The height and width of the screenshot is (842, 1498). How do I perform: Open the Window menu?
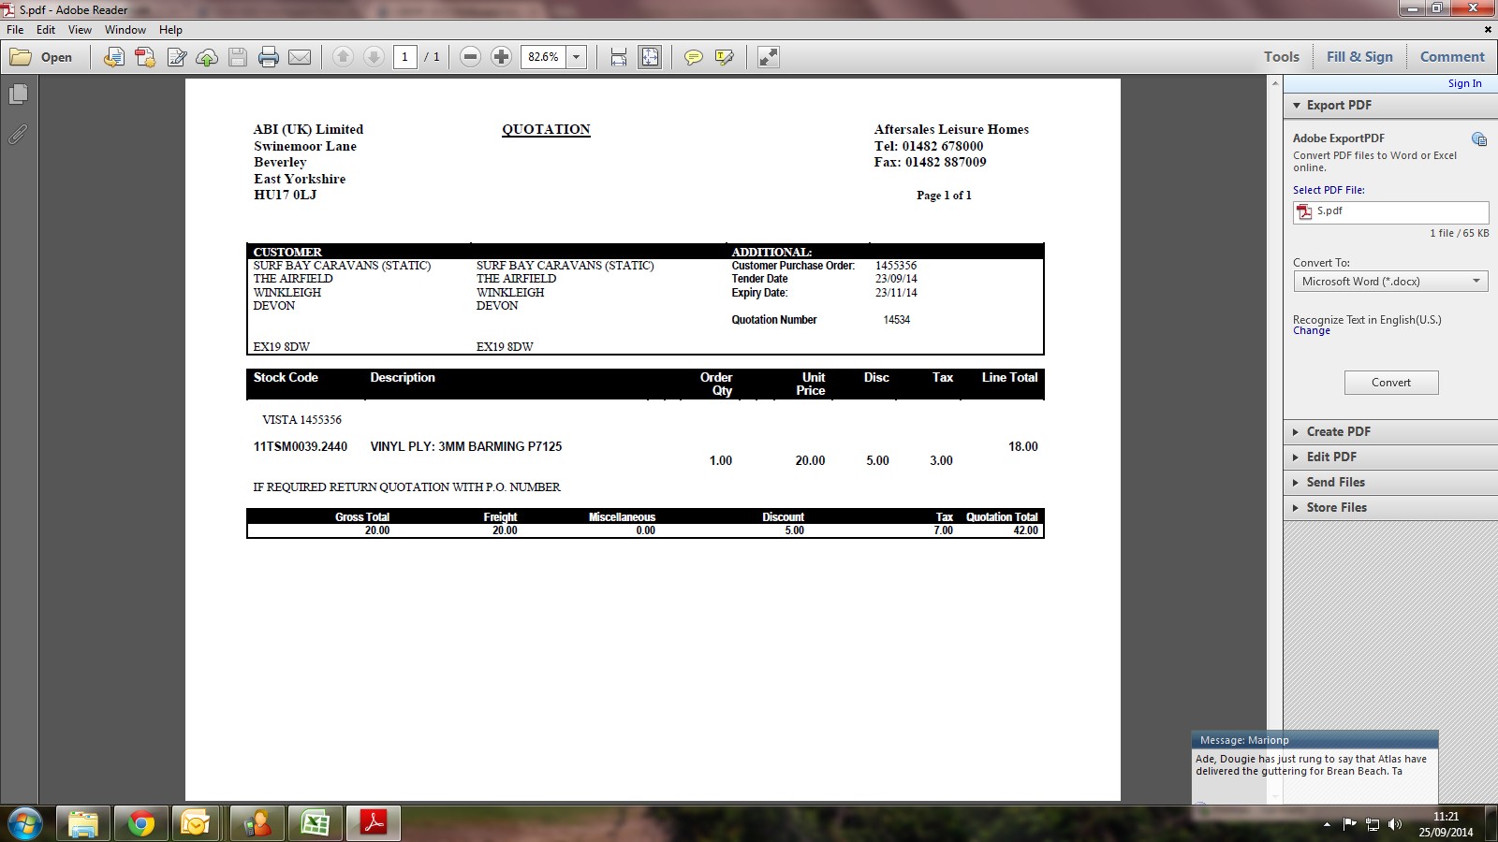125,30
